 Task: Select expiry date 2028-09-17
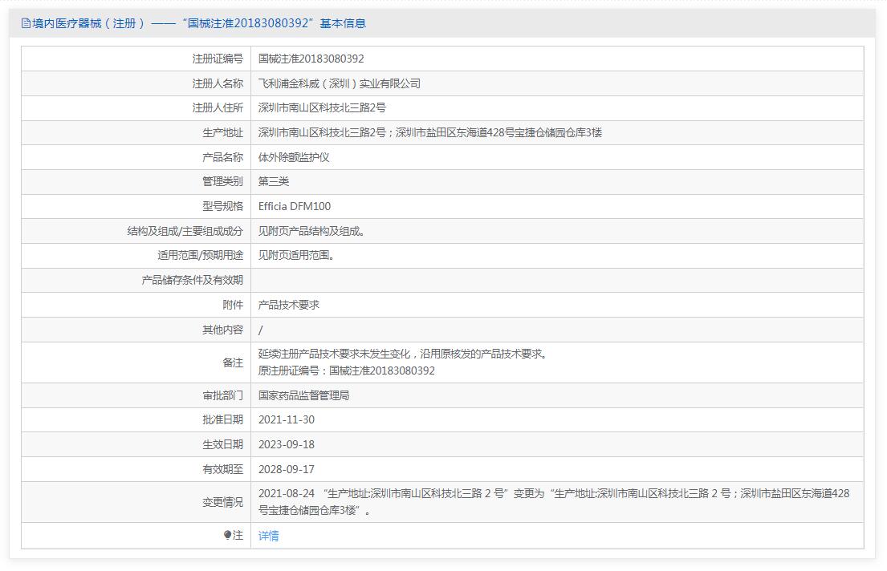[x=287, y=469]
